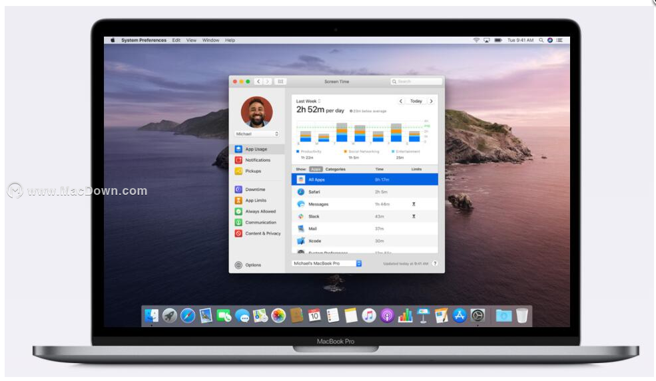
Task: Click the help question mark button
Action: tap(435, 263)
